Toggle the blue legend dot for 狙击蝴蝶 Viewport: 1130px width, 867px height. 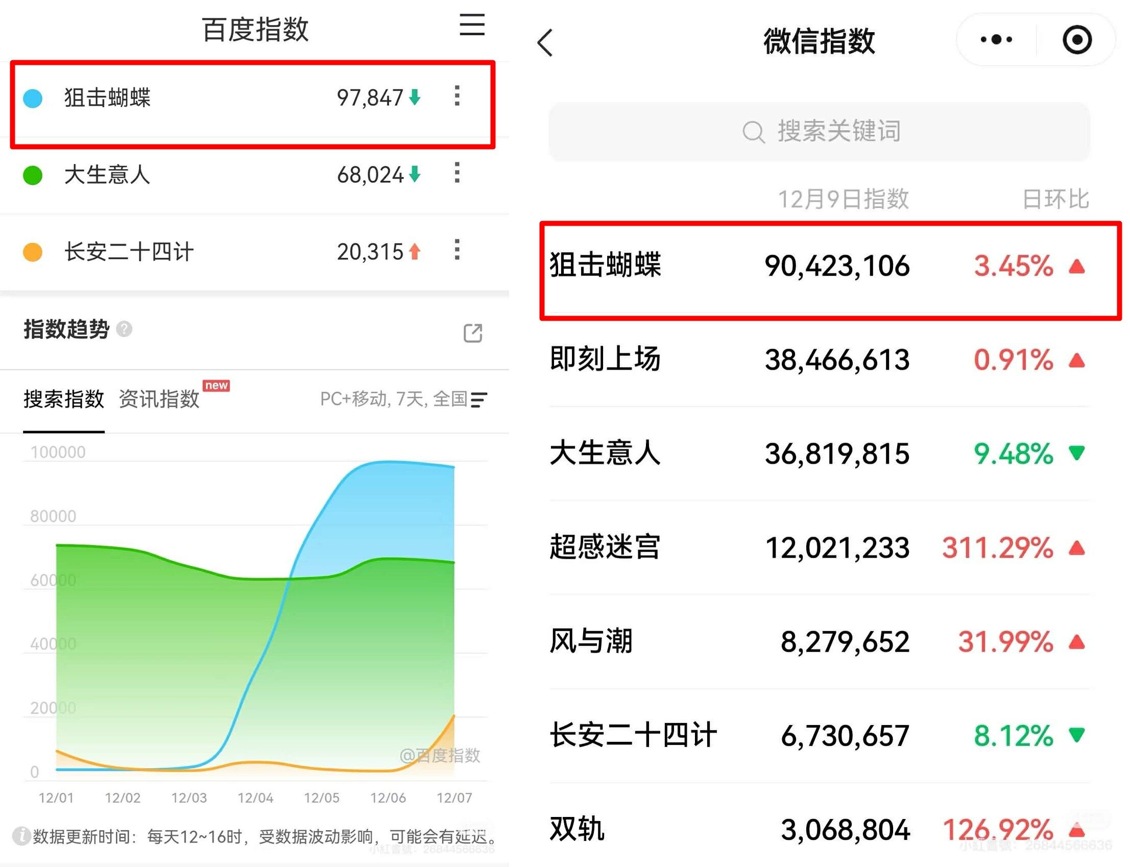(32, 97)
